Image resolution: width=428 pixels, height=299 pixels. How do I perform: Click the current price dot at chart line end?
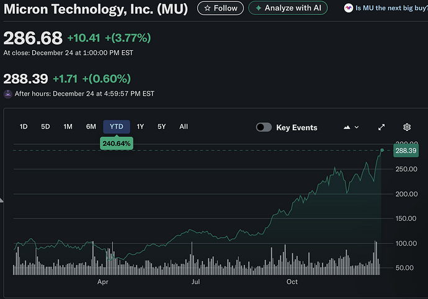click(x=382, y=150)
